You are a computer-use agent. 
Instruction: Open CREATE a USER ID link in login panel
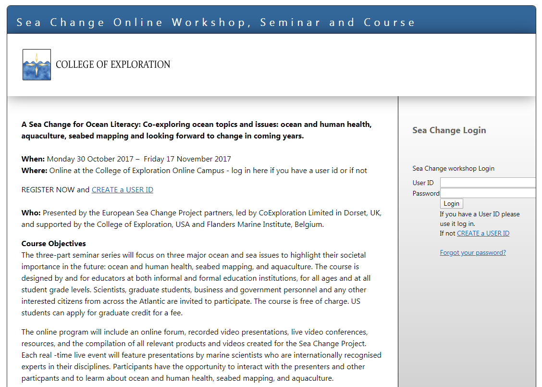pos(483,234)
